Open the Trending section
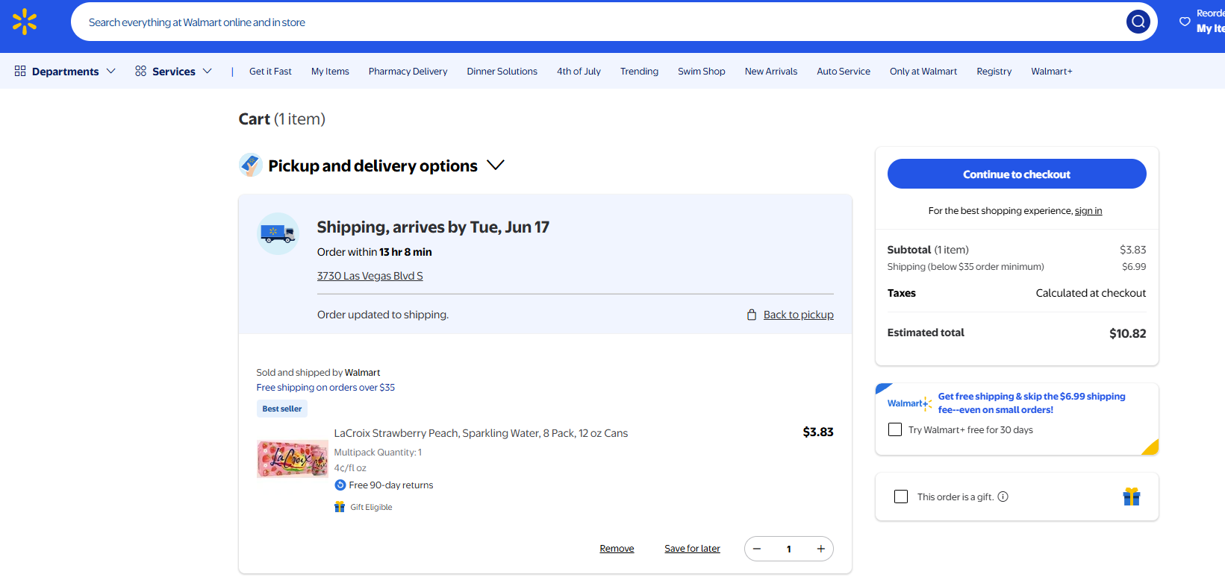 point(639,72)
